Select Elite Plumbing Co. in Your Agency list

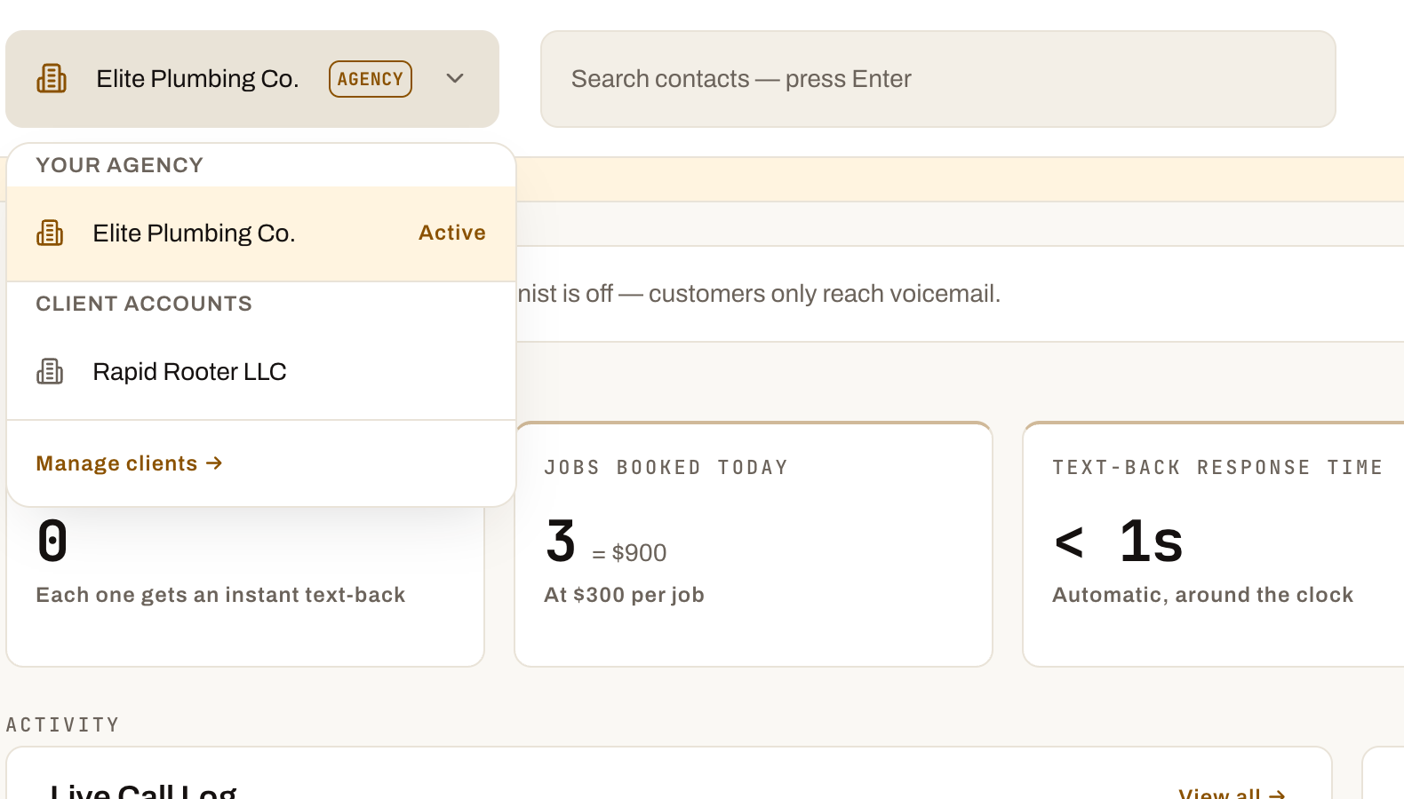point(261,233)
